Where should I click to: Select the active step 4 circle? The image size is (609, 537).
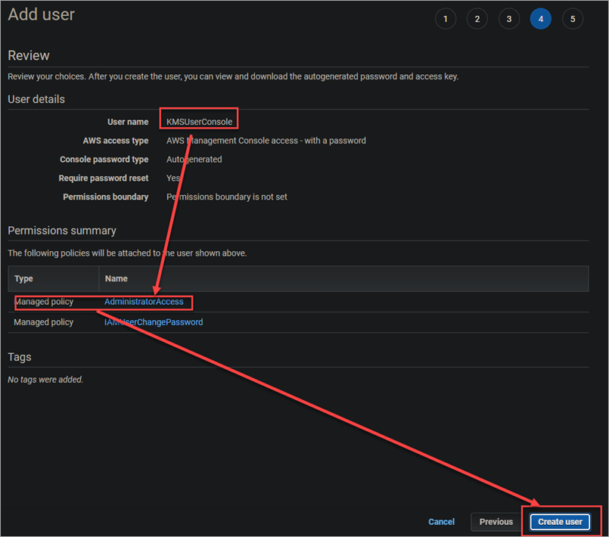pyautogui.click(x=541, y=19)
